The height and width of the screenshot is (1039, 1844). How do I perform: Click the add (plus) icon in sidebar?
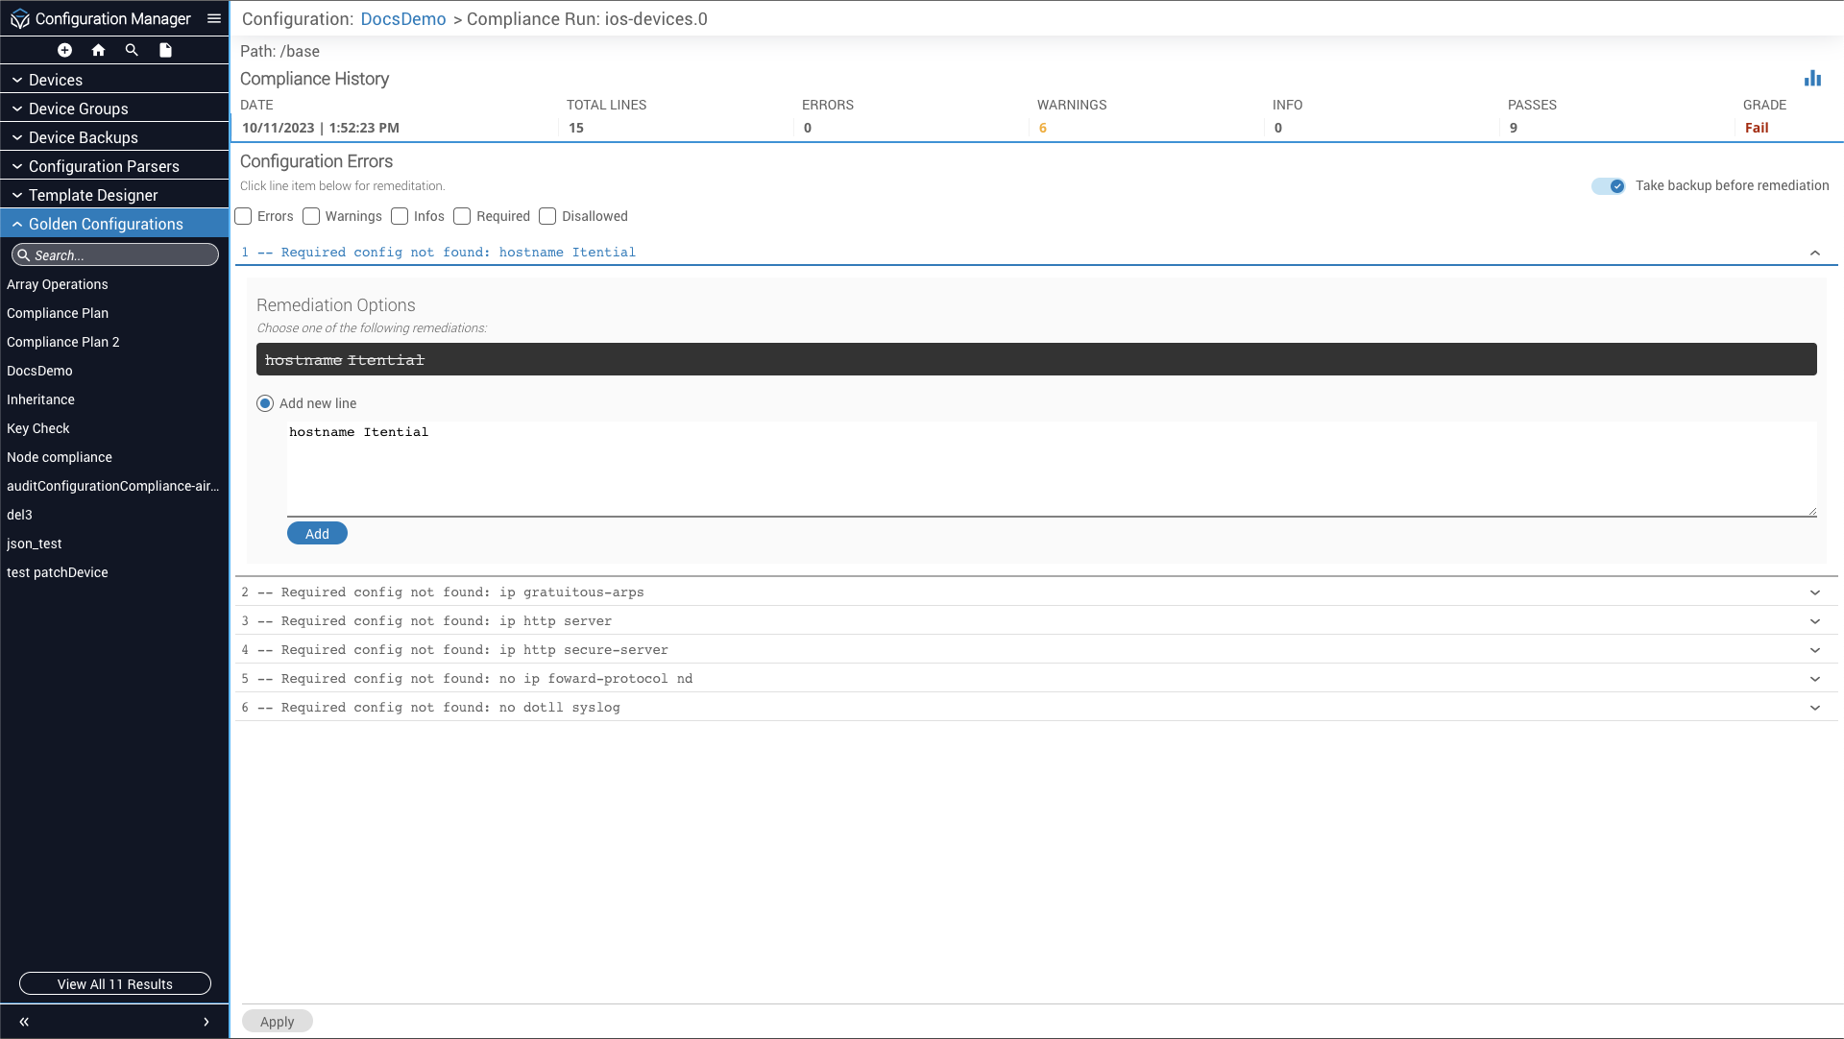(64, 50)
